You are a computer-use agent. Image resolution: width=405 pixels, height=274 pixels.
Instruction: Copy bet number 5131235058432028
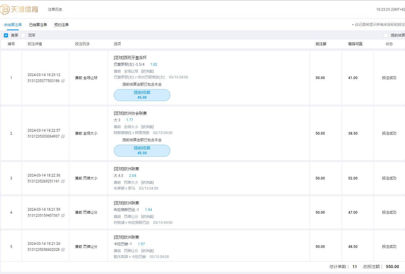tap(63, 250)
